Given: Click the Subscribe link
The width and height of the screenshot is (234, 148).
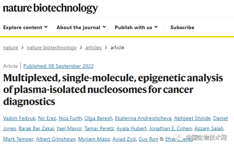Looking at the screenshot, I should point(182,27).
